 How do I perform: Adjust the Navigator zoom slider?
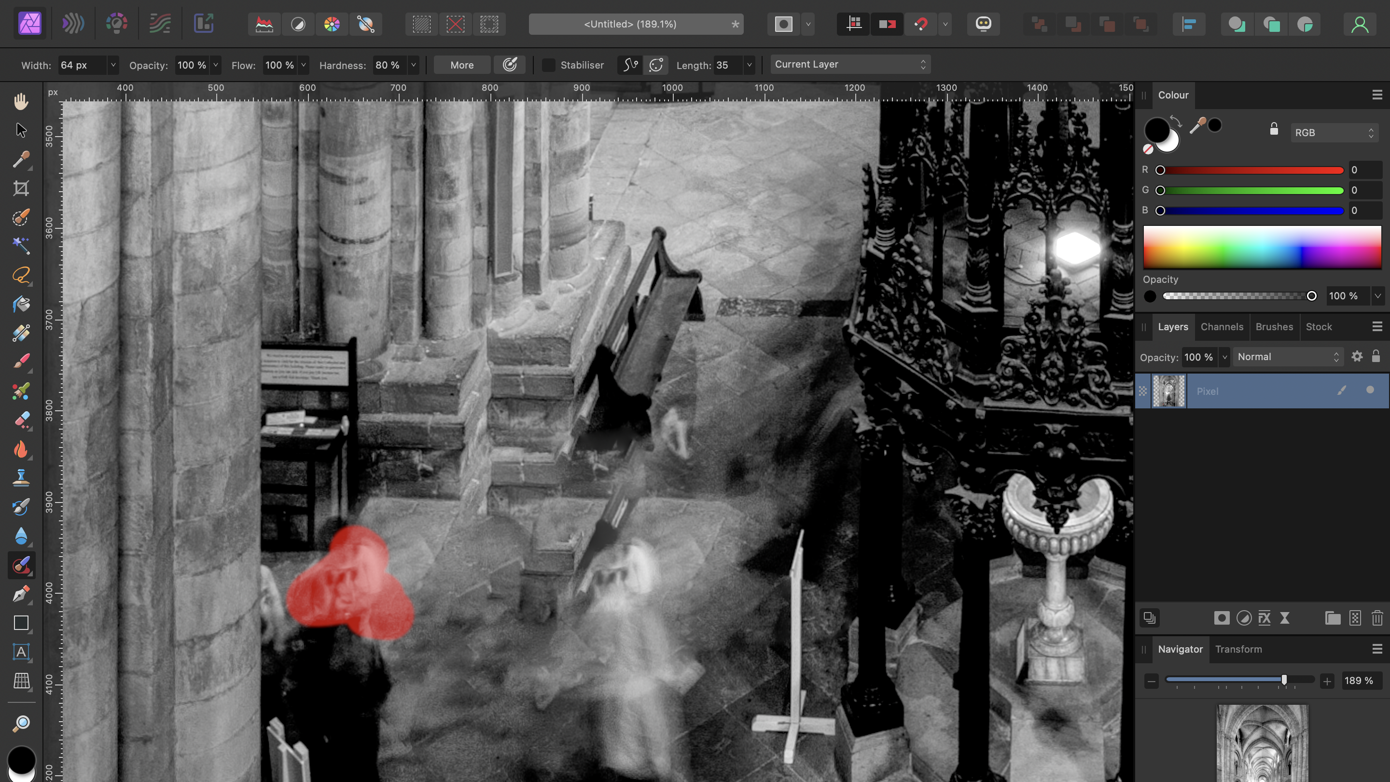pyautogui.click(x=1239, y=680)
